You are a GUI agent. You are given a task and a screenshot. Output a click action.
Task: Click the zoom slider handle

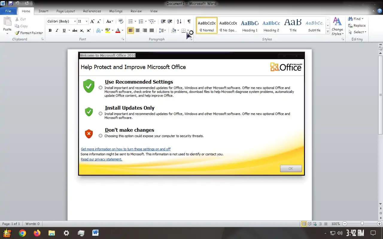(x=362, y=224)
